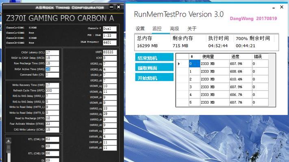Click the tWTR_S field
This screenshot has width=289, height=162.
point(52,113)
